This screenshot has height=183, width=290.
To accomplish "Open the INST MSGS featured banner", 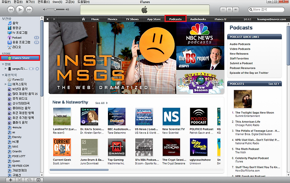I will [112, 58].
